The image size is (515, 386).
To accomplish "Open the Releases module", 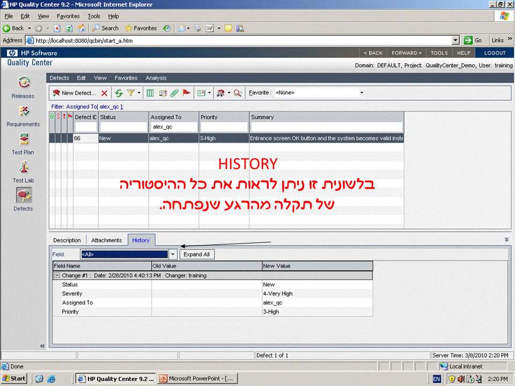I will click(x=23, y=87).
